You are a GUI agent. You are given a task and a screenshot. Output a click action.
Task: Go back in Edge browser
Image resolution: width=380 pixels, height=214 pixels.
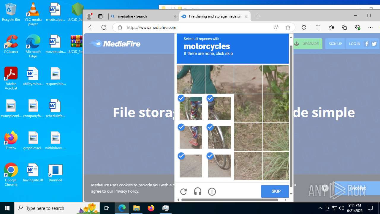[x=91, y=27]
